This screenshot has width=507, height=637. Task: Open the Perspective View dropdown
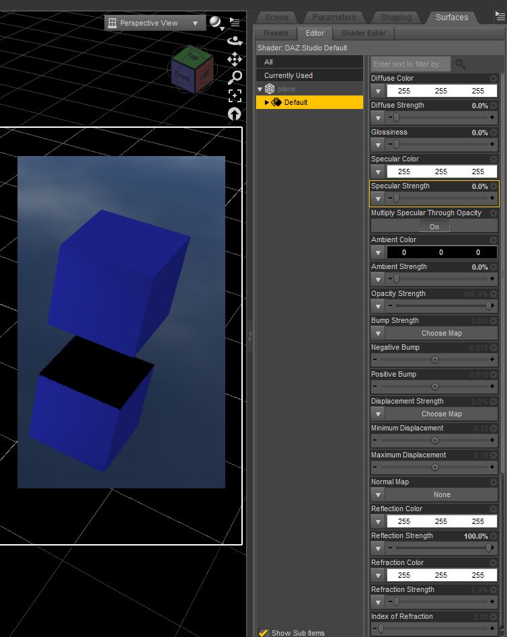(x=155, y=23)
